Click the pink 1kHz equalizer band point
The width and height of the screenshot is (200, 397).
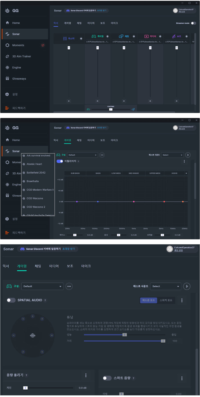134,202
